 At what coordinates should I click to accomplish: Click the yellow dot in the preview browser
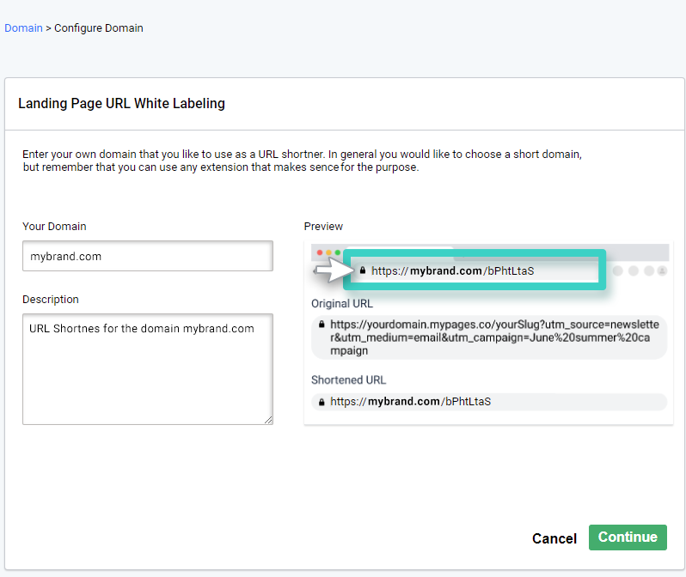tap(328, 253)
